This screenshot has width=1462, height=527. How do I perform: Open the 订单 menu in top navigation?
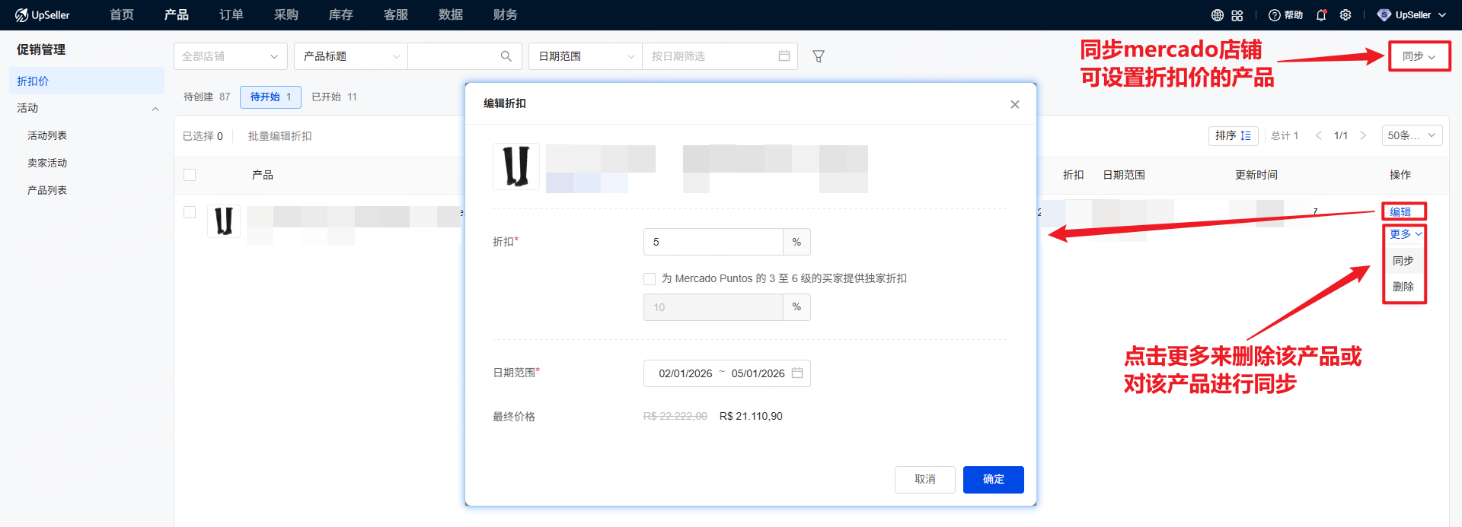click(231, 15)
